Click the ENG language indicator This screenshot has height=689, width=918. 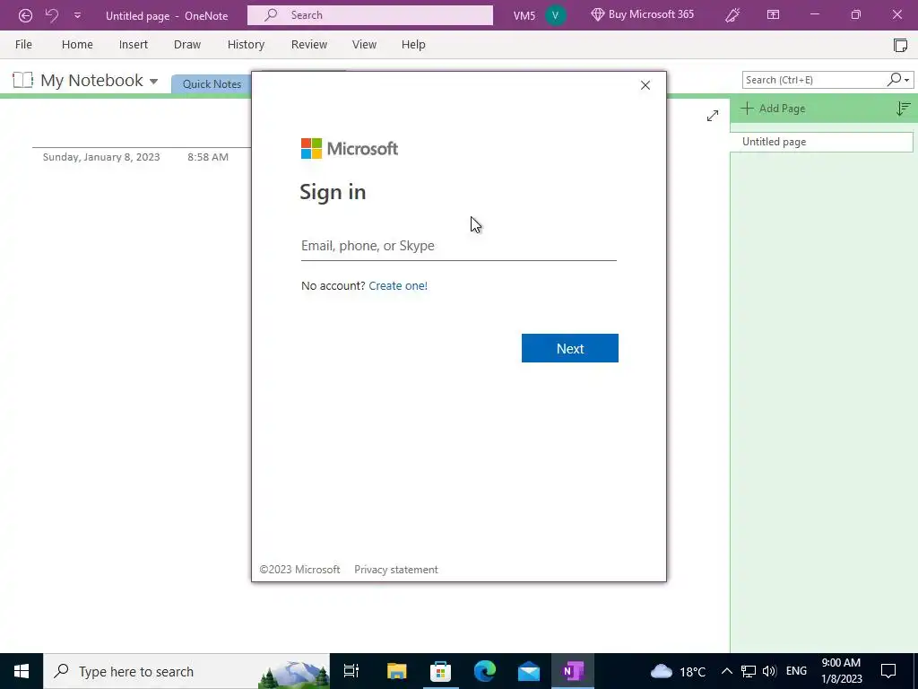point(796,671)
